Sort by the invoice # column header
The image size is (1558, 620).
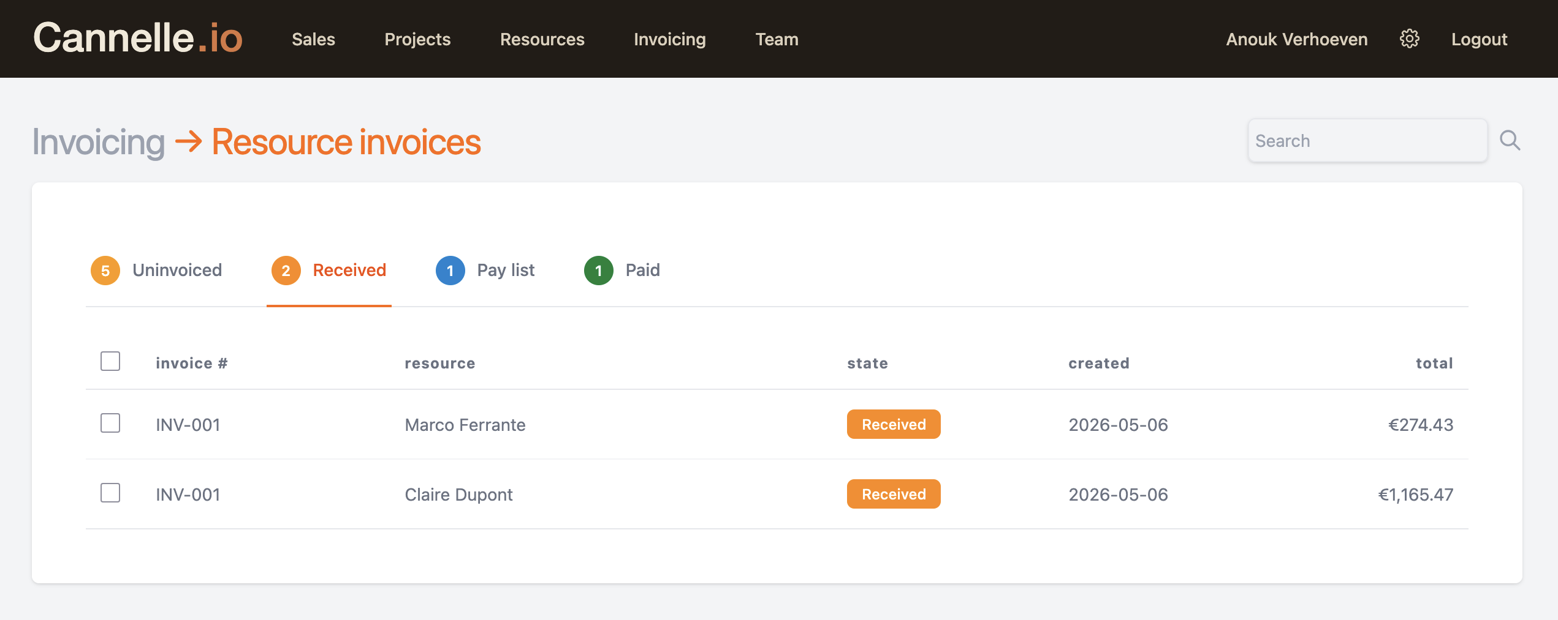(192, 363)
